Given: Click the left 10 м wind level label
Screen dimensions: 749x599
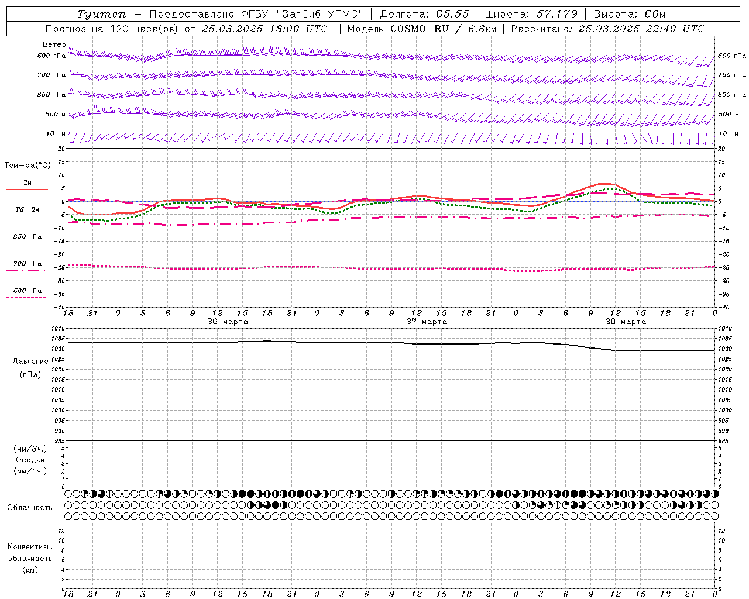Looking at the screenshot, I should pos(56,133).
